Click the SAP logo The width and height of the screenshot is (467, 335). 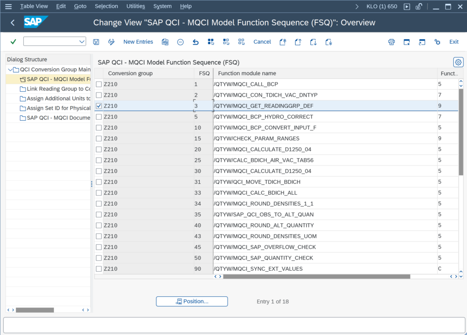click(36, 22)
